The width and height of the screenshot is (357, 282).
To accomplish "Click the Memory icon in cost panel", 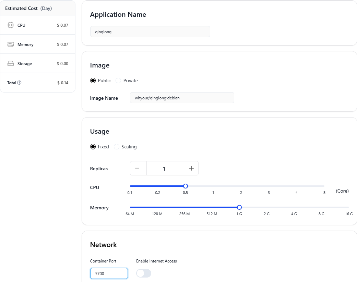I will click(x=11, y=45).
